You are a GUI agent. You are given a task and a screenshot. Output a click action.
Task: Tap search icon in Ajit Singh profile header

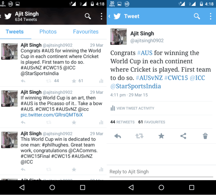click(88, 16)
